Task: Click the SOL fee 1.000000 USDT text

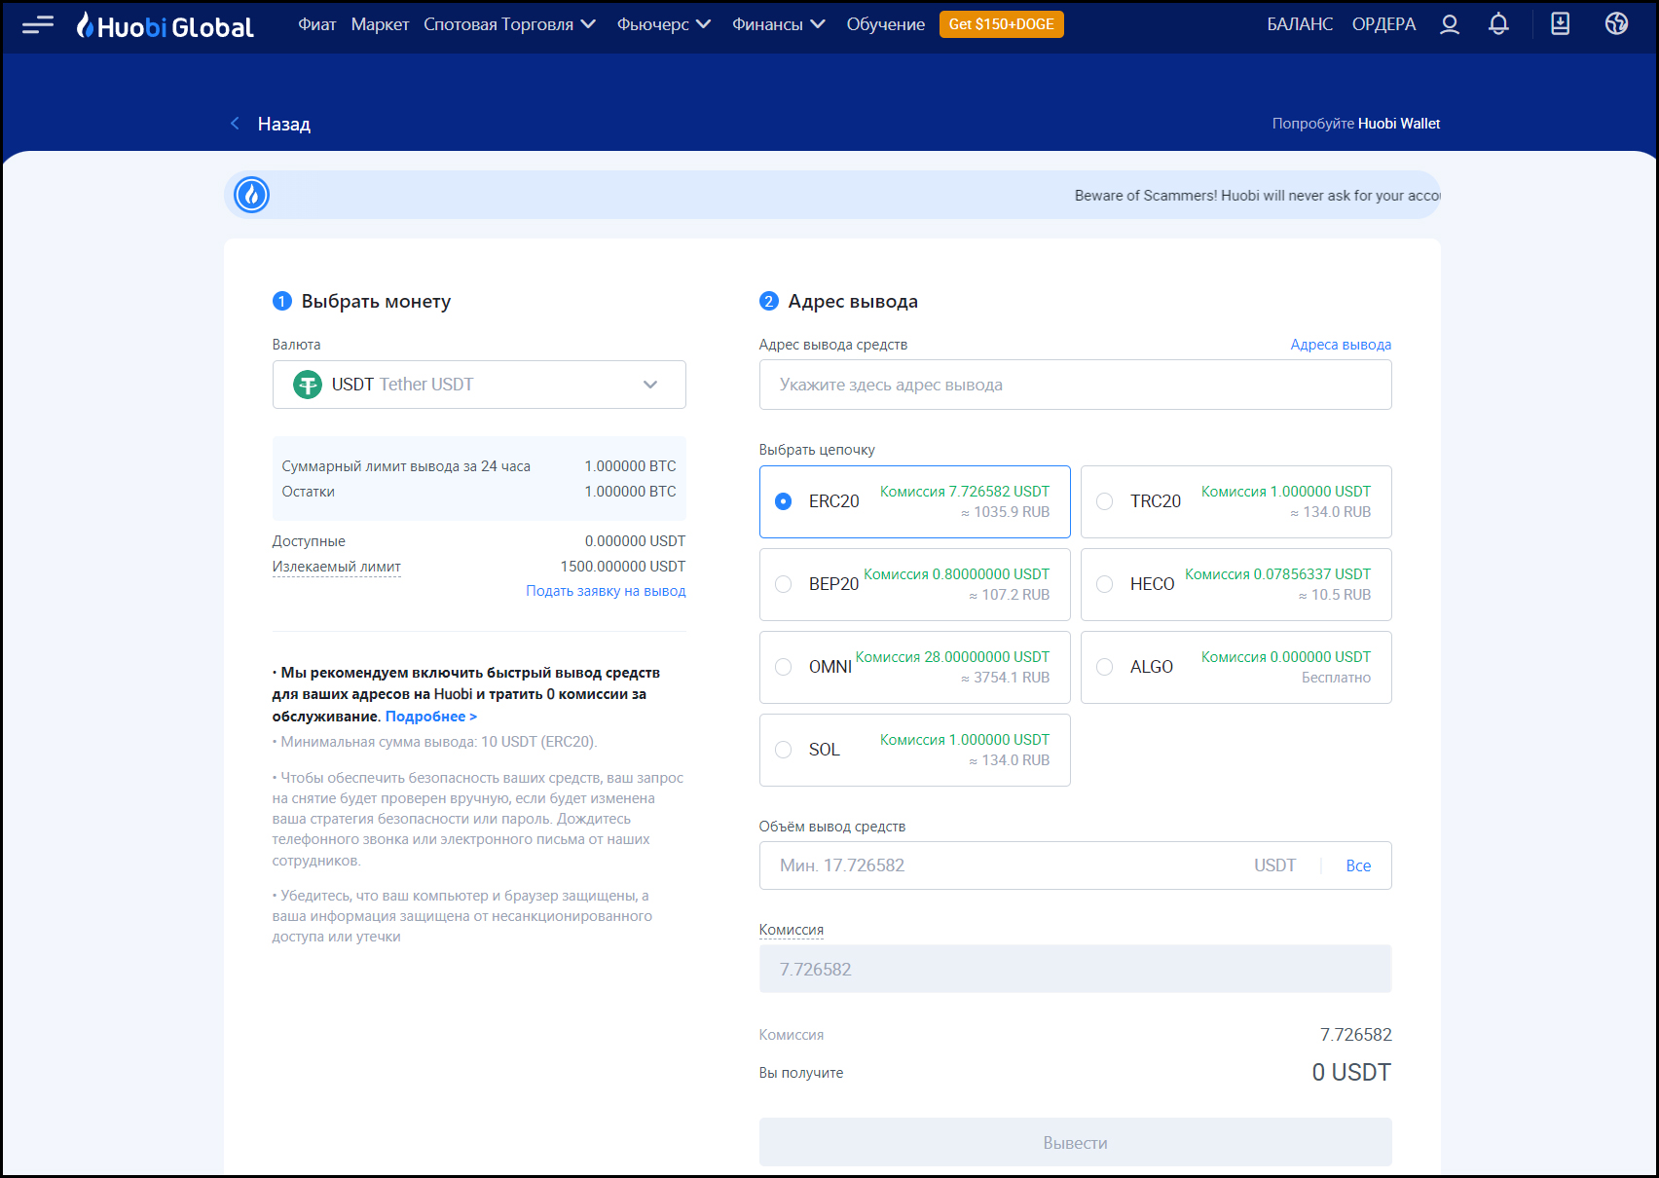Action: tap(965, 740)
